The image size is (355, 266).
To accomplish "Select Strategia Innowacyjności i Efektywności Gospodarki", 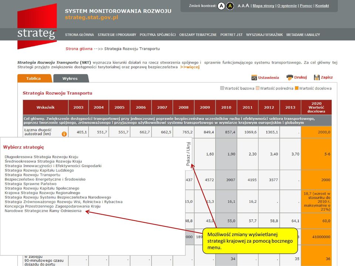I will pos(53,166).
